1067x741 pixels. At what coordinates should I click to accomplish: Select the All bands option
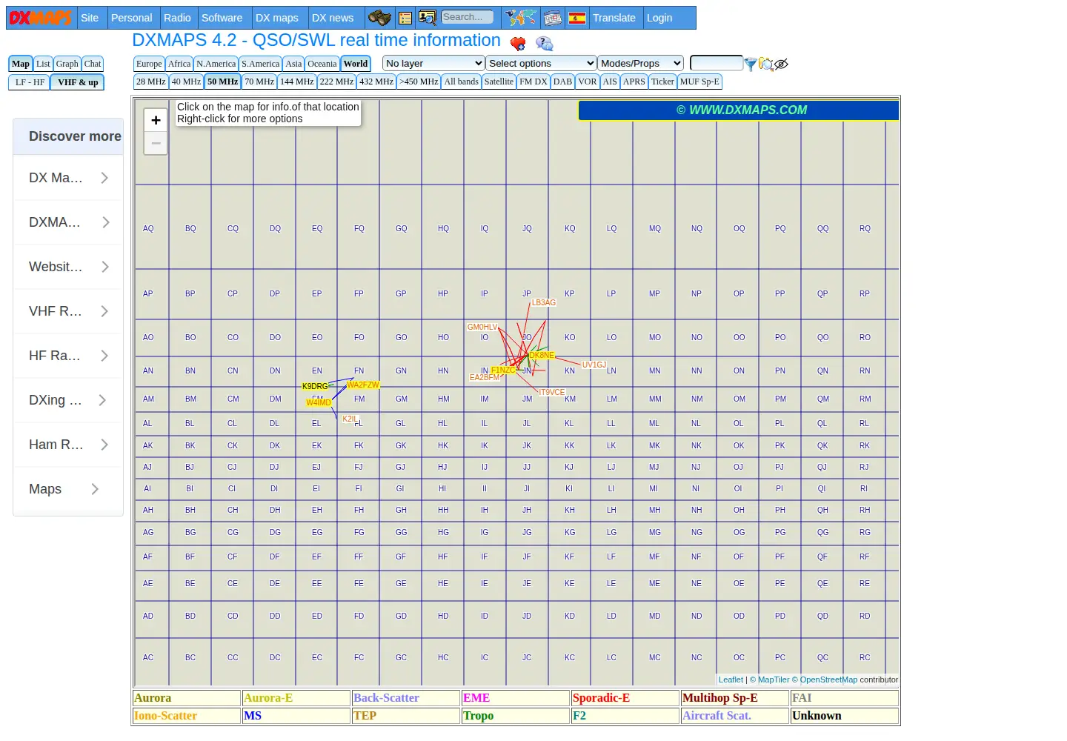click(x=461, y=82)
